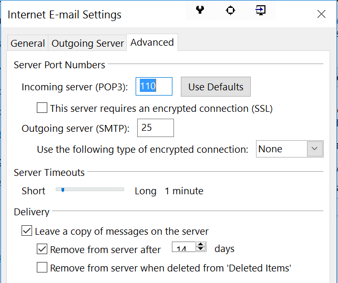The height and width of the screenshot is (283, 338).
Task: Focus the Incoming server POP3 port field
Action: click(154, 86)
